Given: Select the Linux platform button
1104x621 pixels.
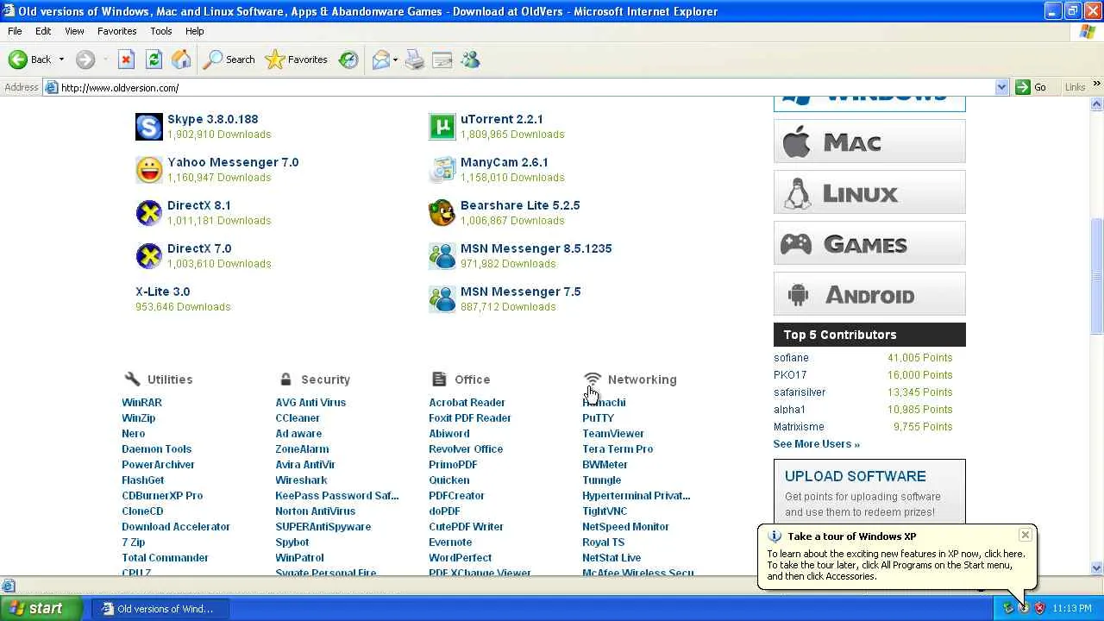Looking at the screenshot, I should 869,192.
